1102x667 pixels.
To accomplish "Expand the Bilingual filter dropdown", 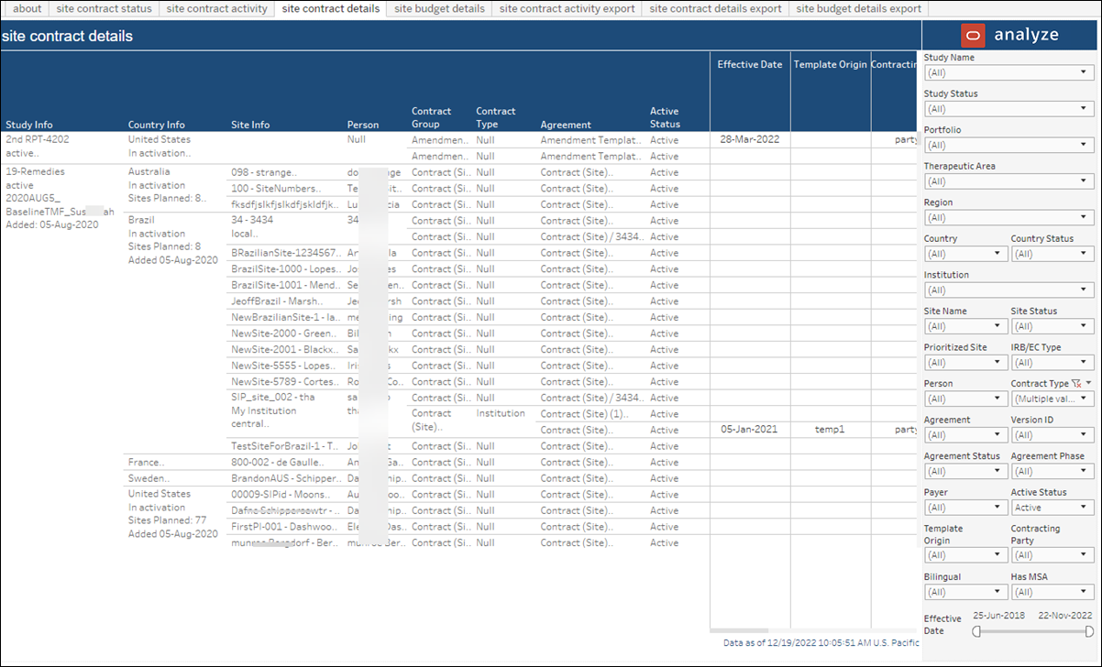I will (965, 592).
